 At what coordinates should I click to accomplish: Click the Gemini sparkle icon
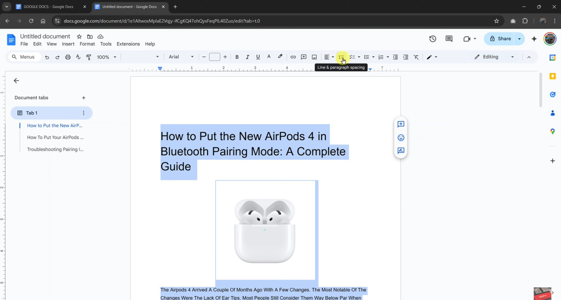tap(534, 39)
